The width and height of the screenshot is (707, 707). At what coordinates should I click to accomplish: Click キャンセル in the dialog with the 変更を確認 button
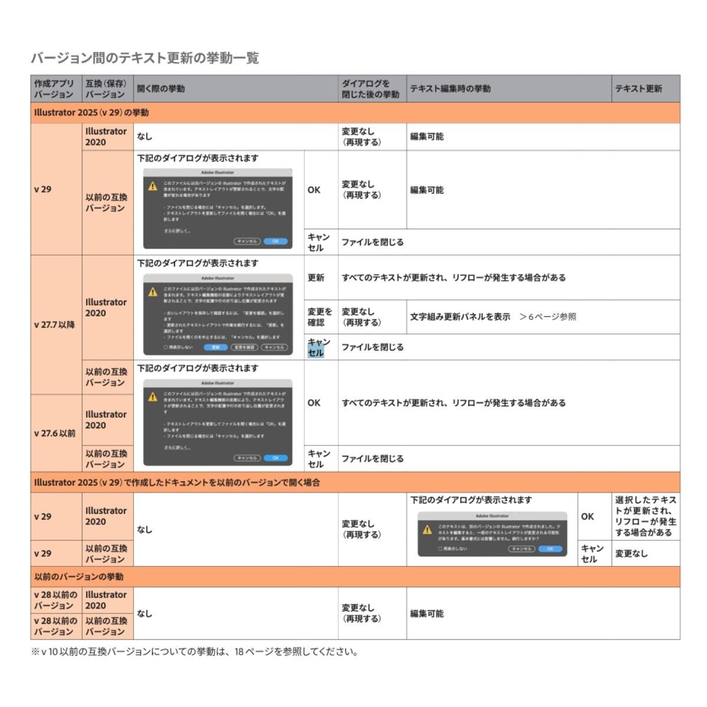pyautogui.click(x=274, y=348)
